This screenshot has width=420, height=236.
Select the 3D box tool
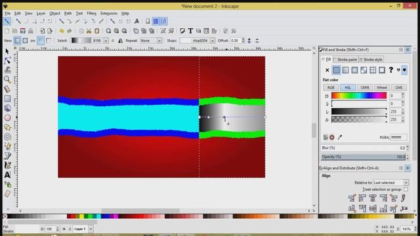point(7,108)
